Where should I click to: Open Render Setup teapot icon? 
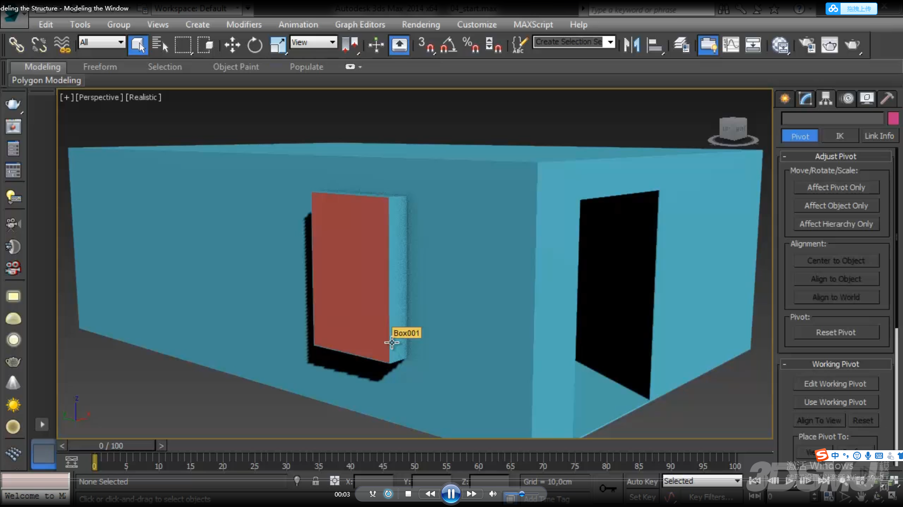pyautogui.click(x=807, y=45)
